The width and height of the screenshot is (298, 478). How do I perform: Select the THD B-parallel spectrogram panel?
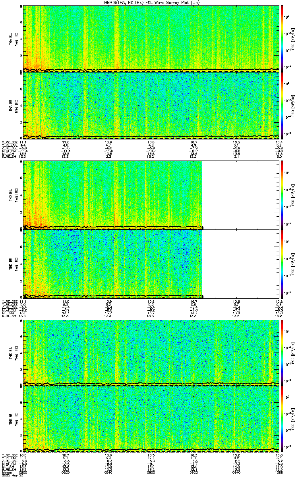click(151, 264)
